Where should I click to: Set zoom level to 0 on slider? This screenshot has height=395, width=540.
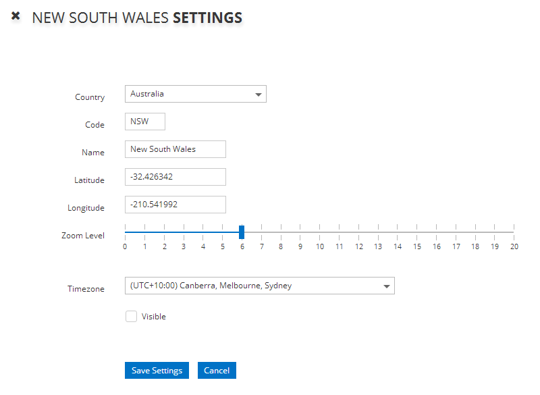click(x=126, y=232)
